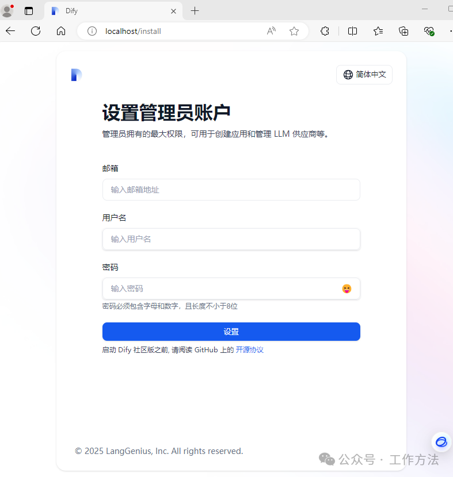Add page to favorites star icon

coord(294,31)
